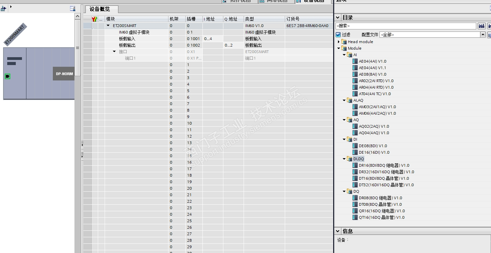
Task: Select the DP-NORM module on the device rack
Action: (x=64, y=74)
